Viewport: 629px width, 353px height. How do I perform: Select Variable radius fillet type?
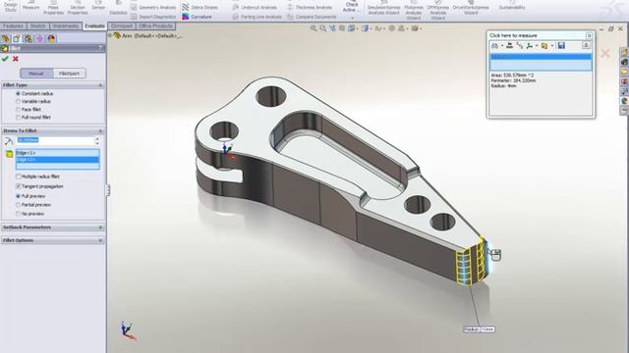pos(33,101)
